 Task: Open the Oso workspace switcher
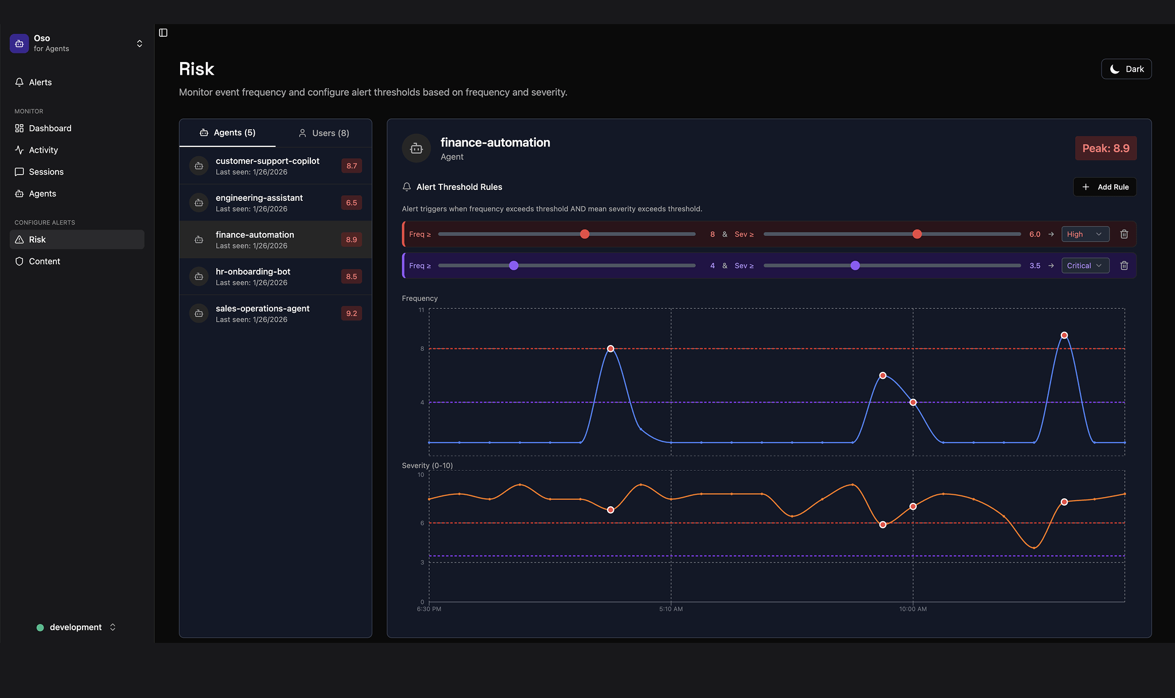click(x=139, y=43)
